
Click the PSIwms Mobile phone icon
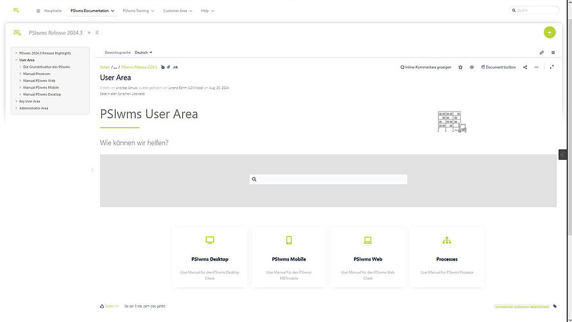pos(289,241)
